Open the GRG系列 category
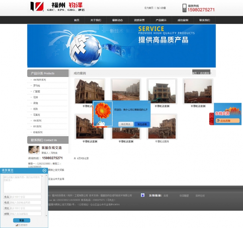The width and height of the screenshot is (243, 228). coord(37,120)
